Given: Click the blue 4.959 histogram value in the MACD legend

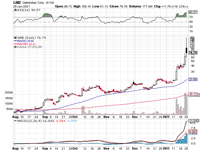Looking at the screenshot, I should point(72,121).
